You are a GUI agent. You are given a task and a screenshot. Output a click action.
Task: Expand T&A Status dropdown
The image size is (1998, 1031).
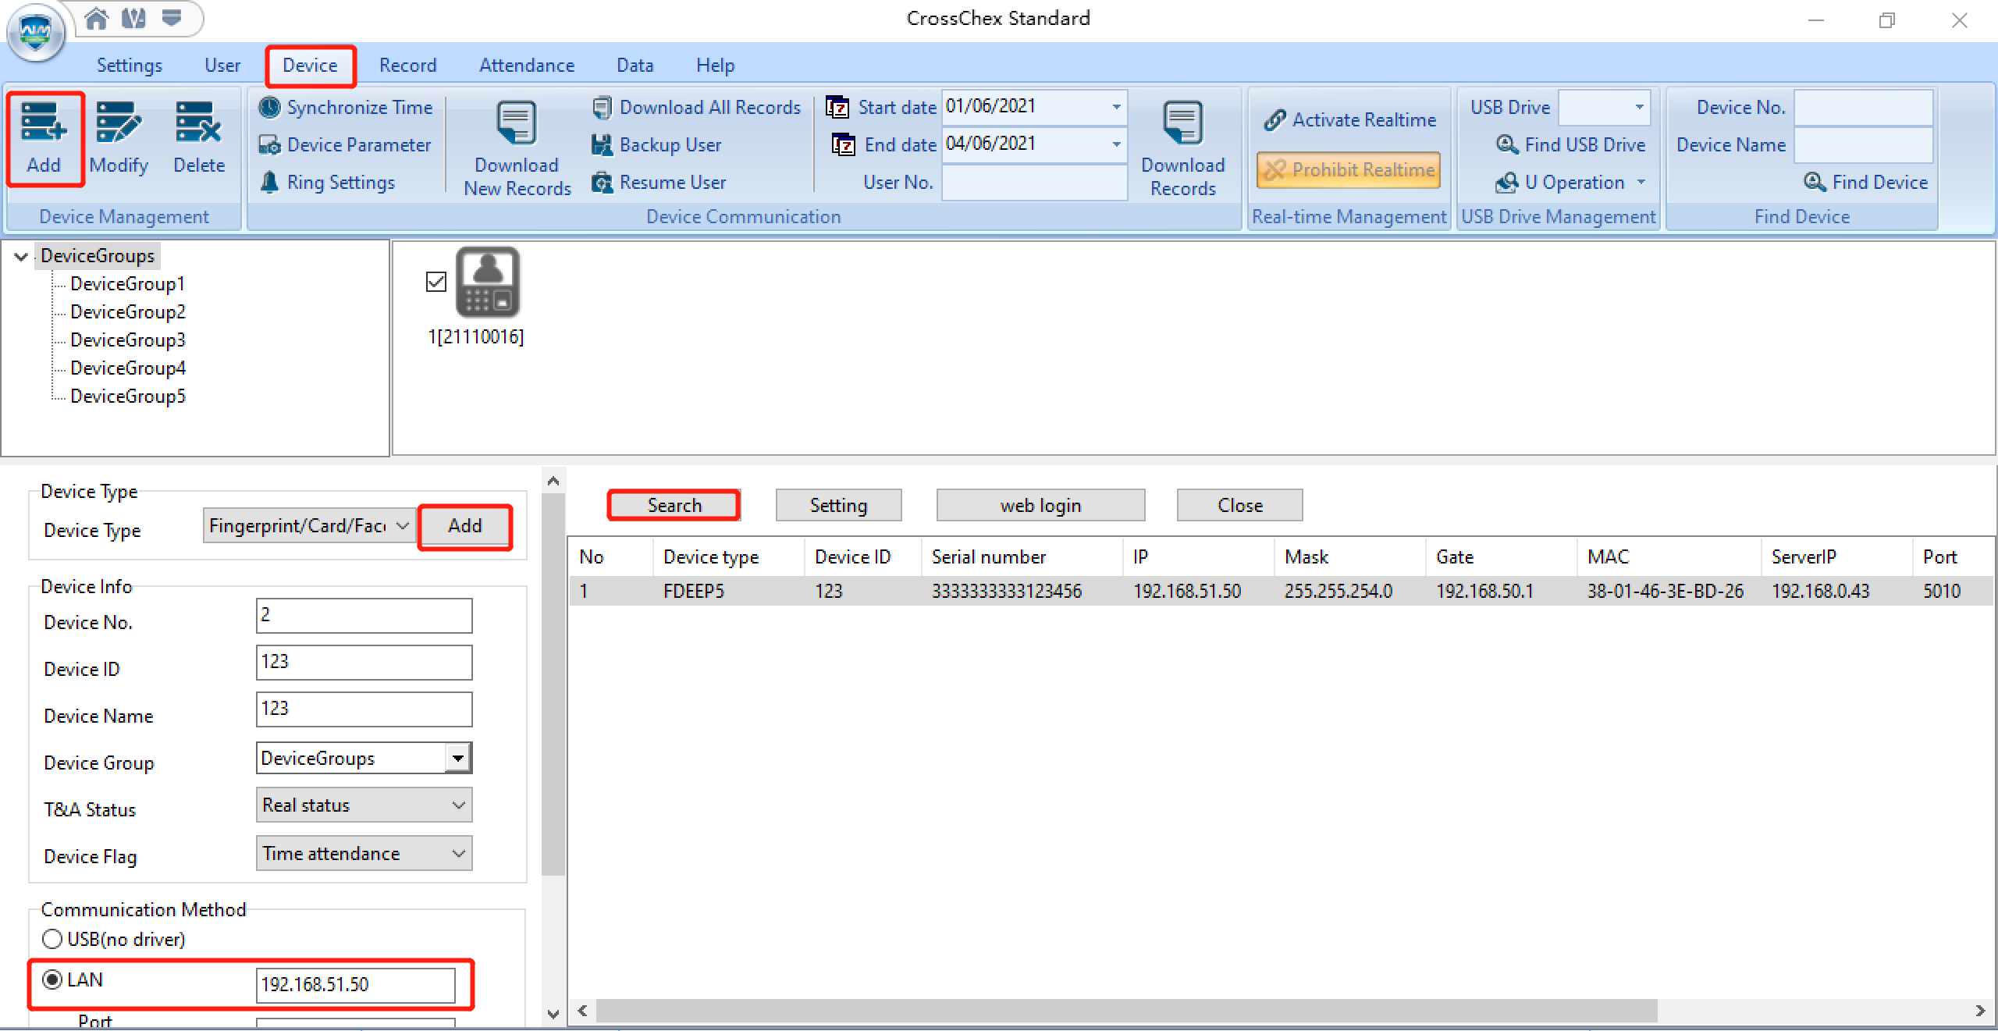point(364,805)
